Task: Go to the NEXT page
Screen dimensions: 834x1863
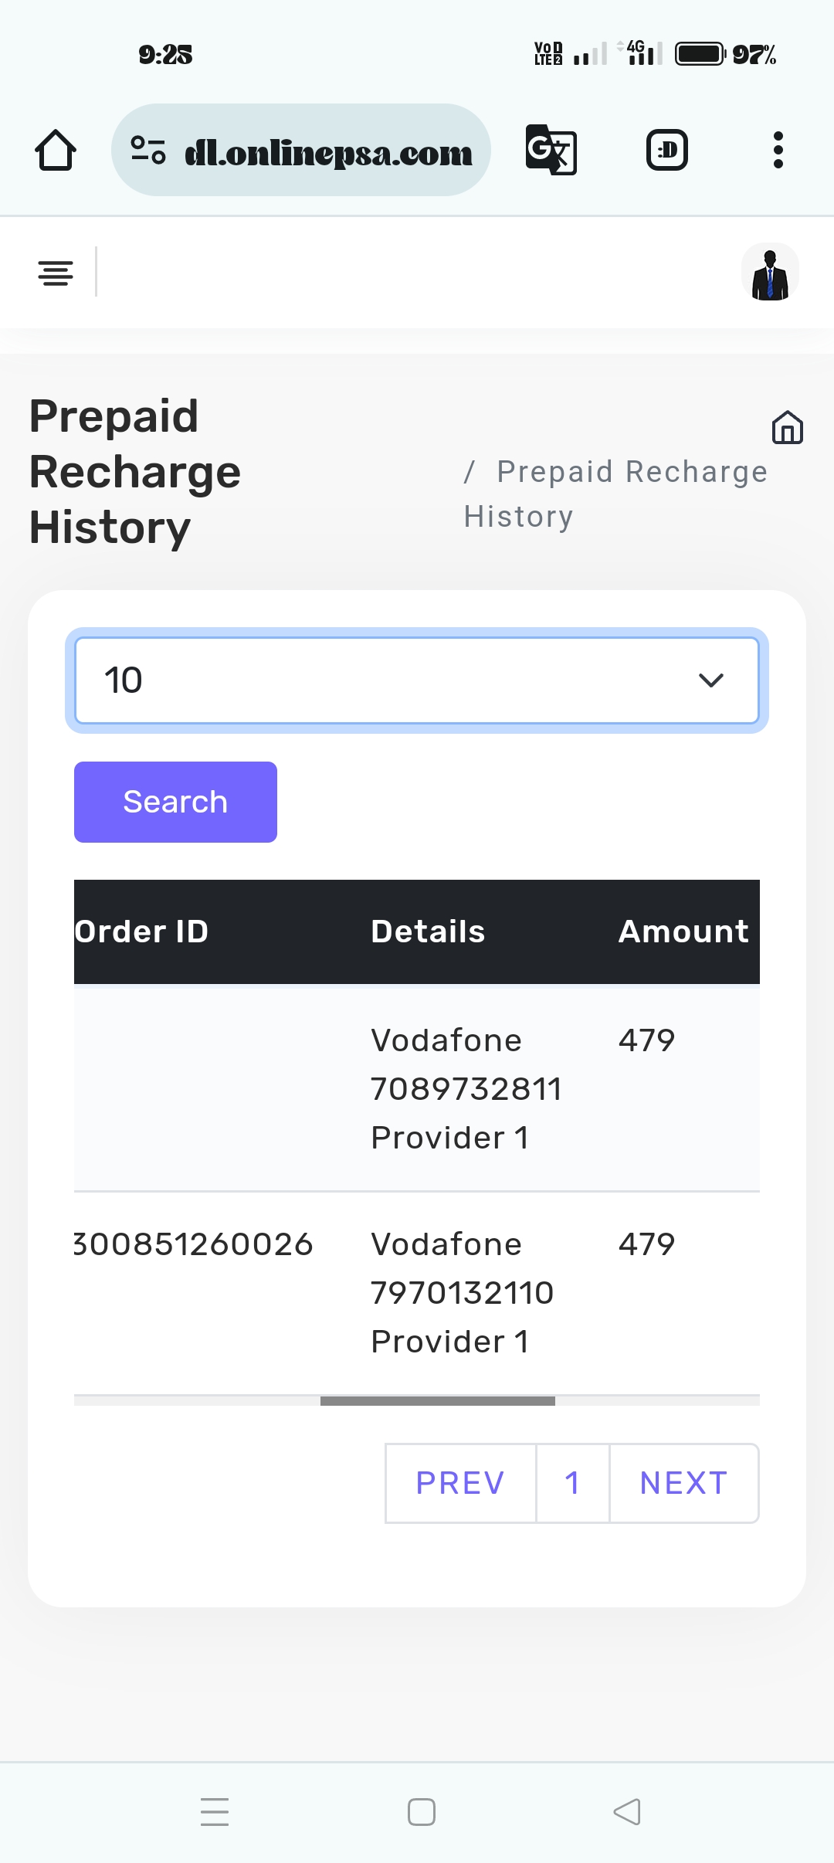Action: pyautogui.click(x=683, y=1483)
